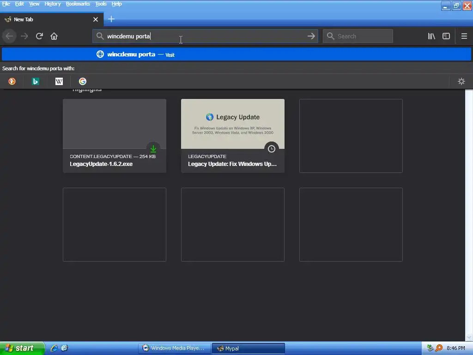
Task: Search with DuckDuckGo one-off engine
Action: coord(12,81)
